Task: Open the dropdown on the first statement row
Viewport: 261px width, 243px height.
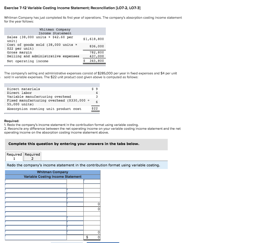Action: click(5, 181)
